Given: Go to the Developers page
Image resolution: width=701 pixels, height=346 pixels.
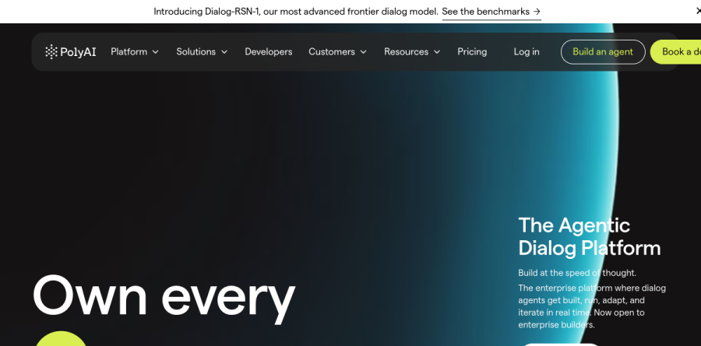Looking at the screenshot, I should (268, 52).
